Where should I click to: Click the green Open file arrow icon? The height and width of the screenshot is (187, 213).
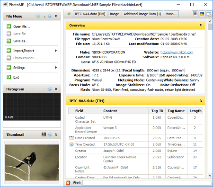click(x=9, y=27)
